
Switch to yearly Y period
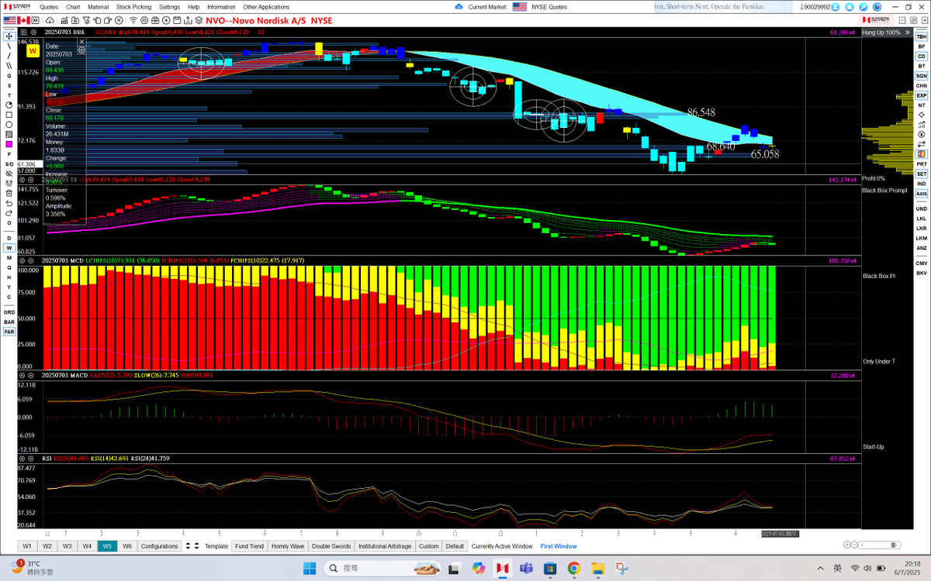click(9, 287)
